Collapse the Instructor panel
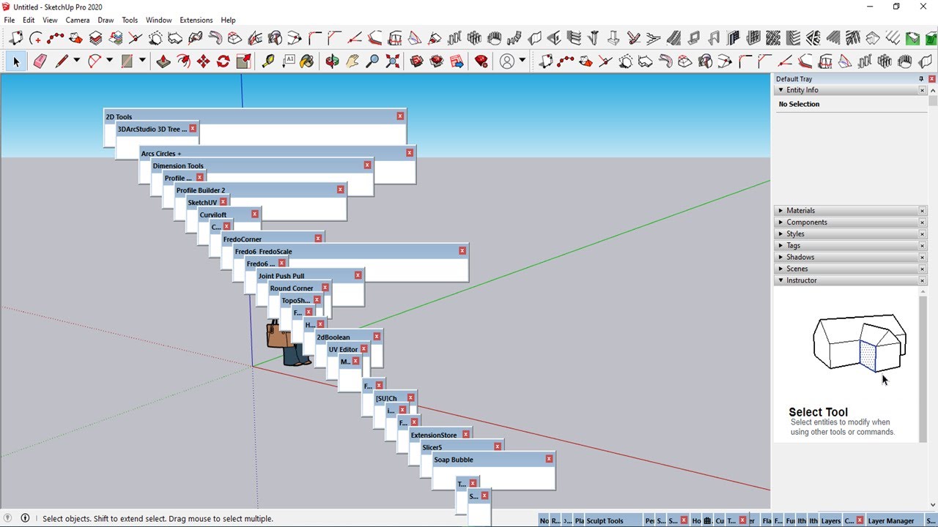The height and width of the screenshot is (527, 938). (780, 280)
